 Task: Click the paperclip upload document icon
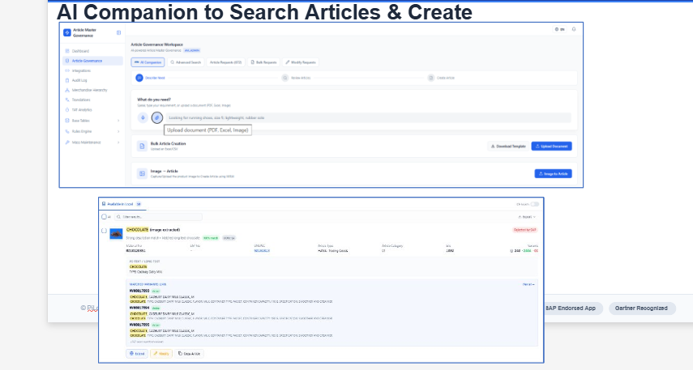tap(157, 118)
